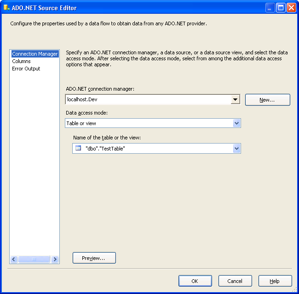Click the "dbo"."TestTable" table name value
The width and height of the screenshot is (299, 294).
click(105, 149)
